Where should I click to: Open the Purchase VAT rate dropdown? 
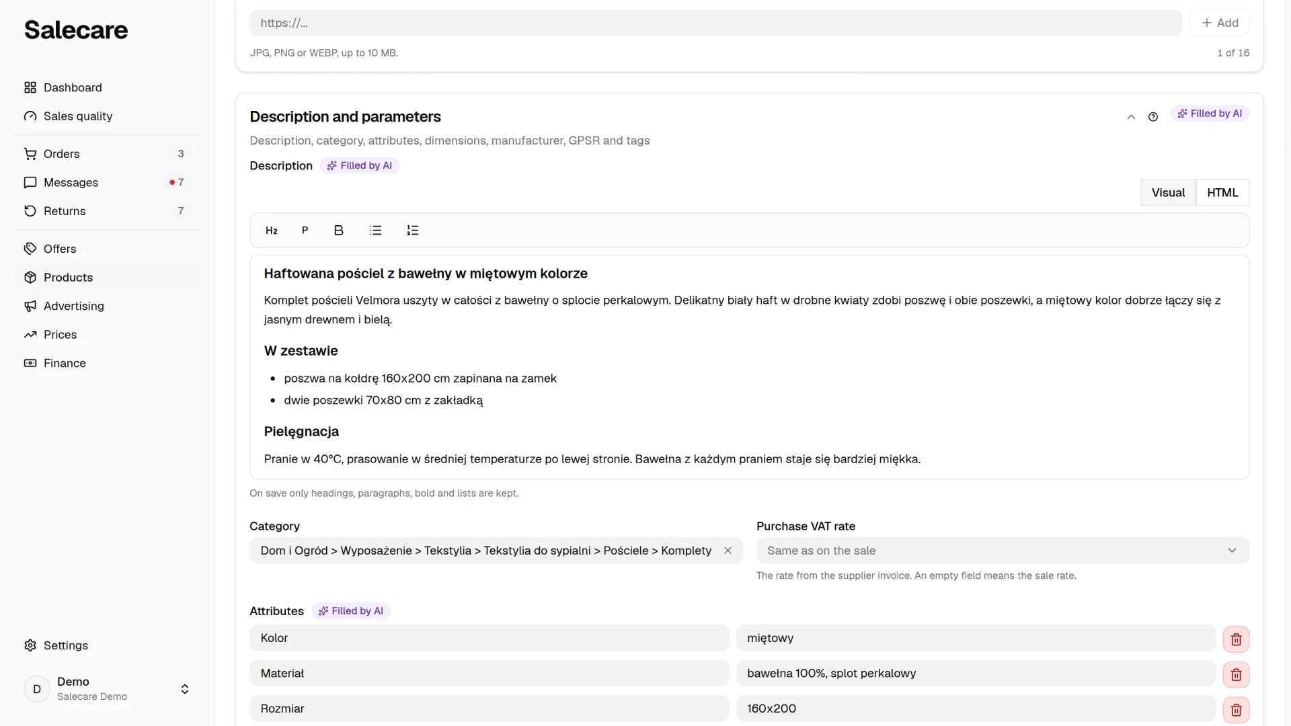coord(1003,551)
